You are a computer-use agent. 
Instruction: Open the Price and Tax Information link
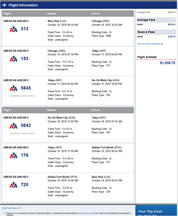click(148, 44)
